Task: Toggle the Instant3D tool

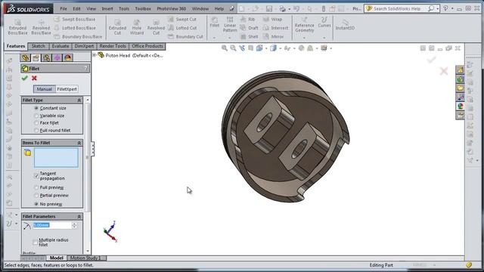Action: point(345,25)
